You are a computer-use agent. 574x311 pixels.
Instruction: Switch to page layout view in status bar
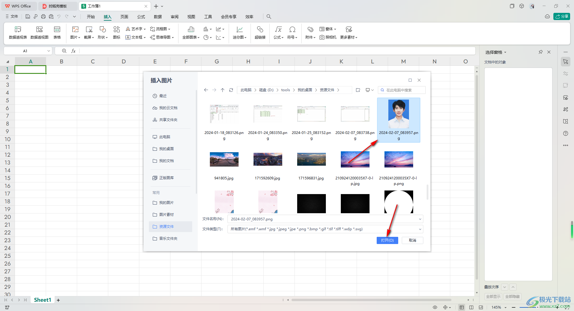(471, 307)
